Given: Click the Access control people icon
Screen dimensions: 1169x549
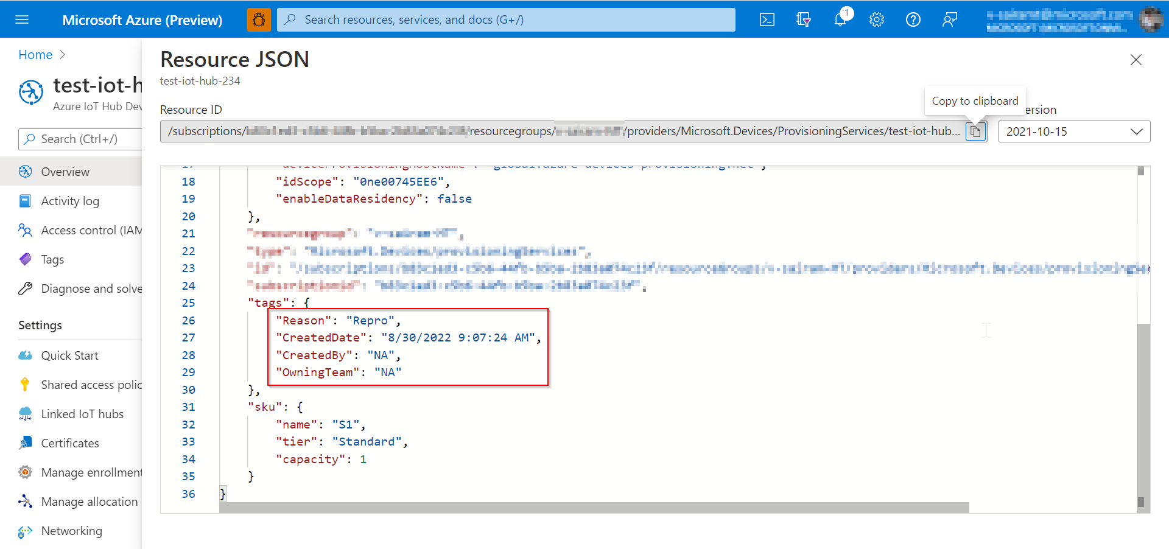Looking at the screenshot, I should (x=25, y=230).
